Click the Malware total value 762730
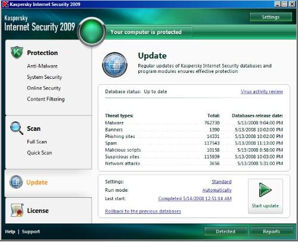 212,122
